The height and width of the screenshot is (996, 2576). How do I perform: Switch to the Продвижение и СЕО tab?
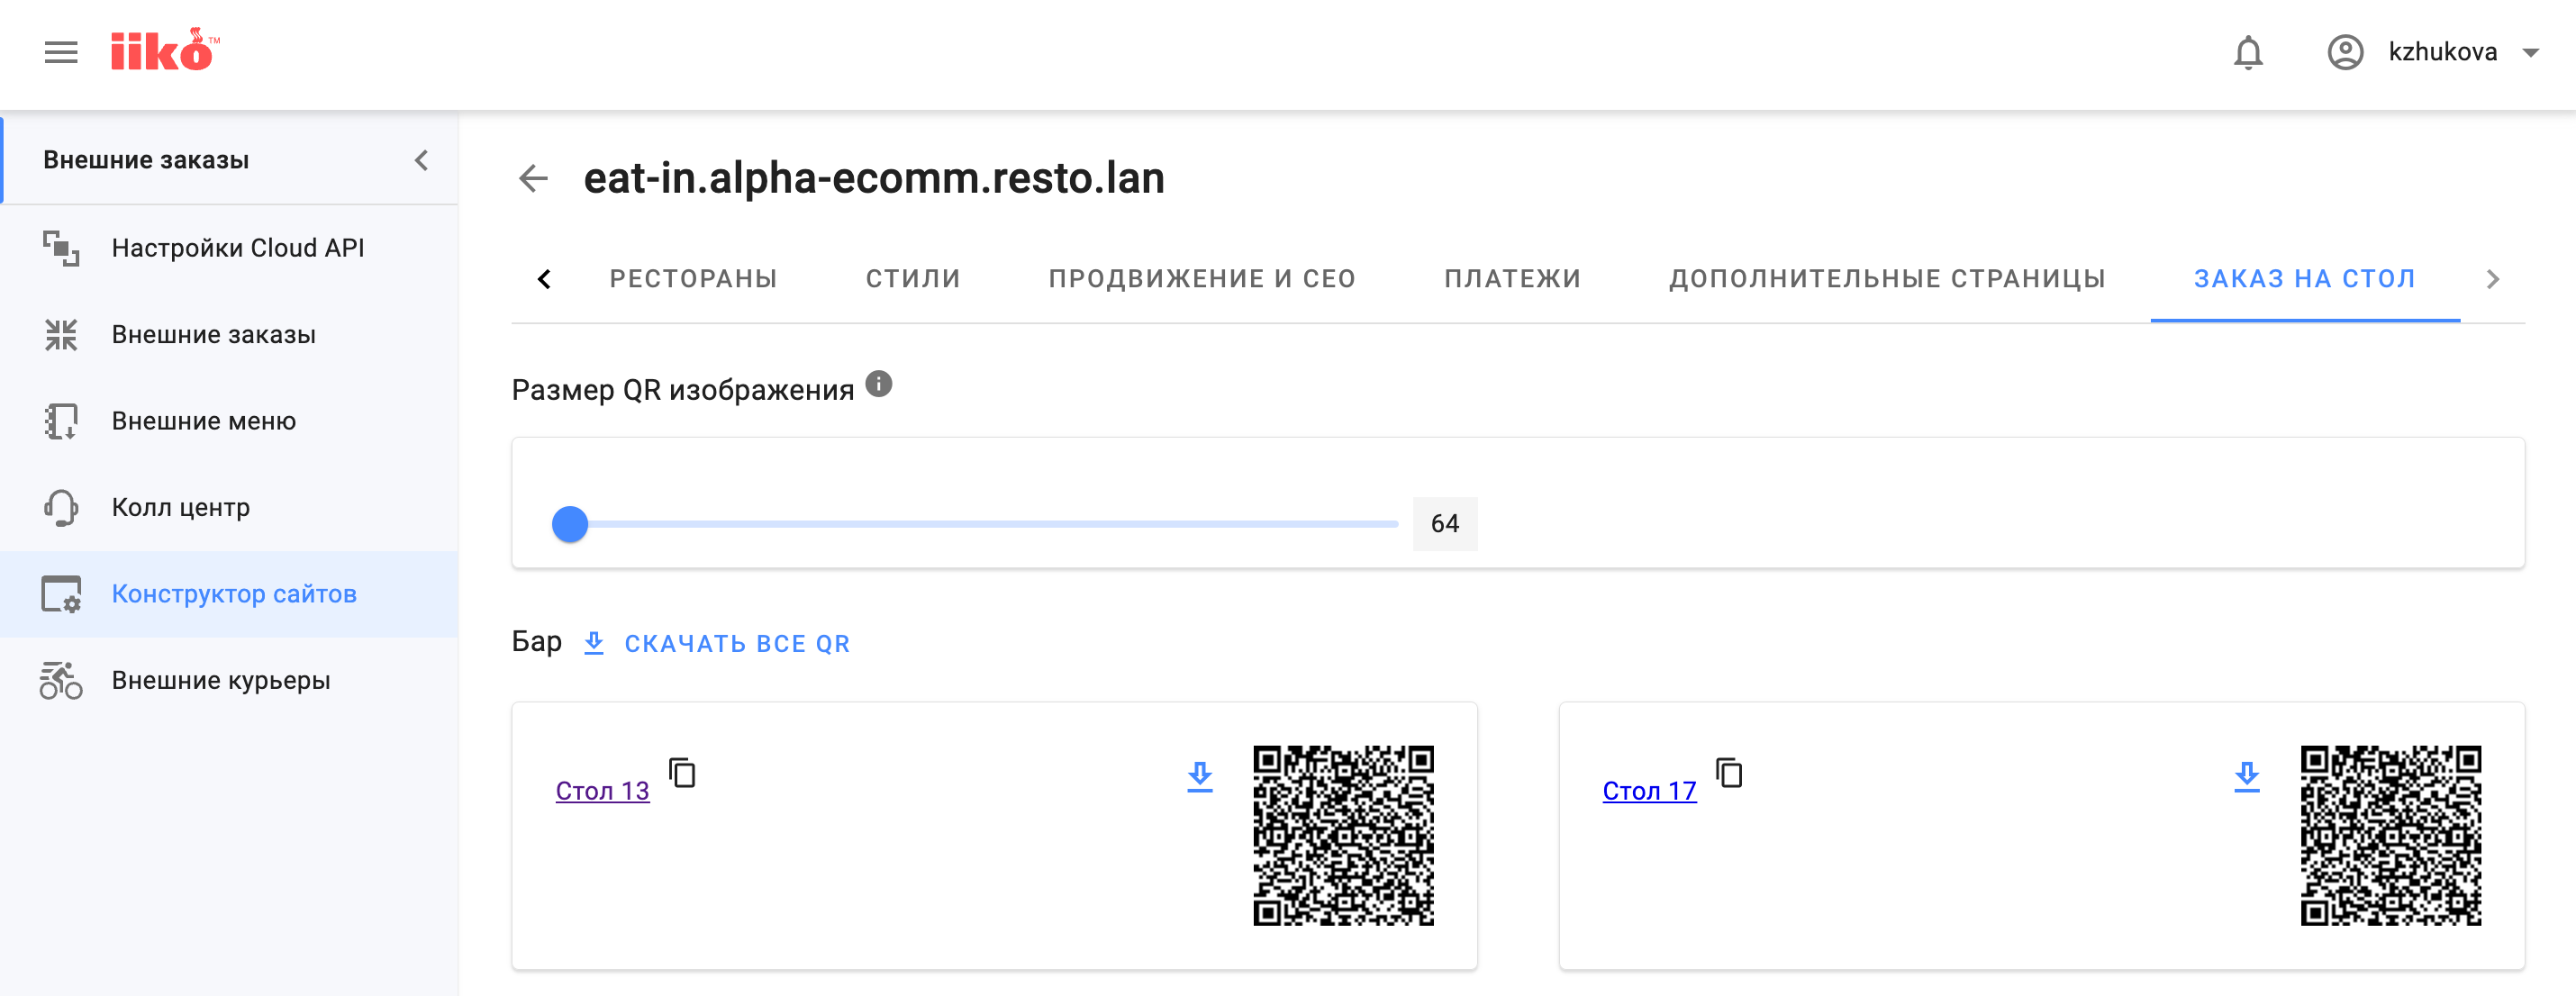(x=1202, y=279)
